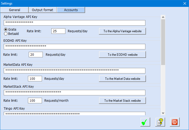Select the Accounts tab
This screenshot has width=189, height=130.
coord(71,10)
